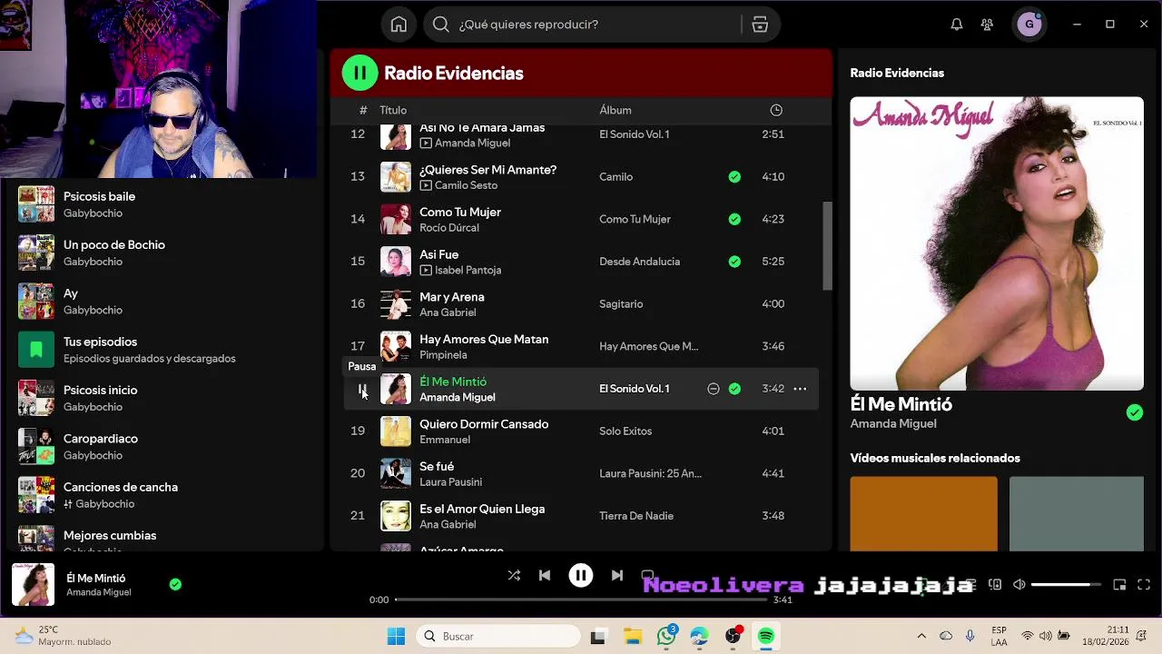Show hidden system tray icons
1162x654 pixels.
point(921,637)
